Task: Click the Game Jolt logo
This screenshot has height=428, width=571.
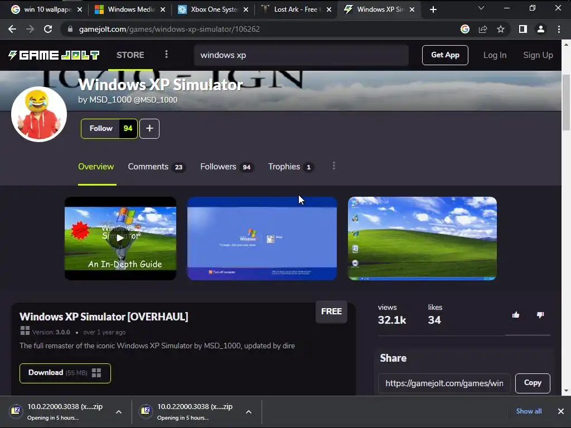Action: 54,55
